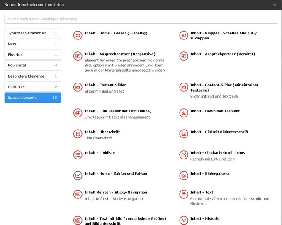The width and height of the screenshot is (282, 225).
Task: Click the Ansprechpartner (Responsive) contact icon
Action: click(x=77, y=56)
